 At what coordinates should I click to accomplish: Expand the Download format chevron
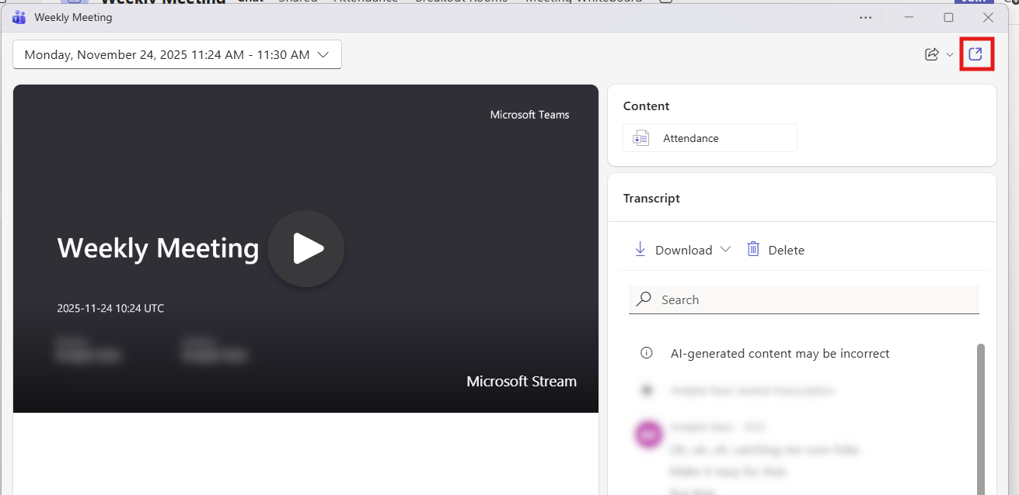coord(725,249)
